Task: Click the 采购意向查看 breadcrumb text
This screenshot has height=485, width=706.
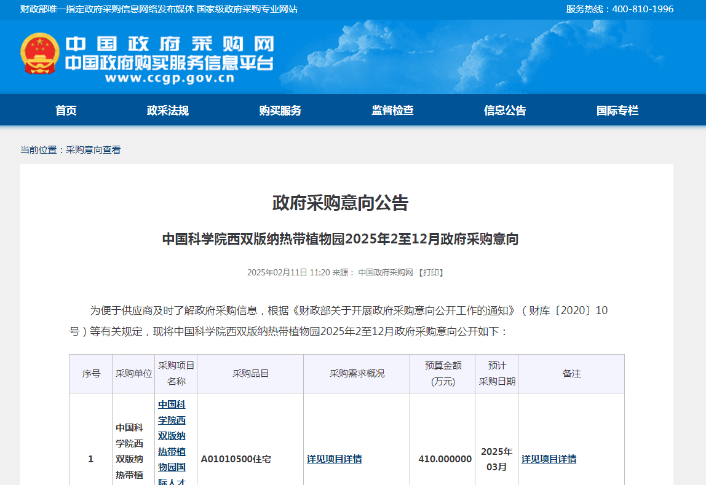Action: tap(93, 149)
